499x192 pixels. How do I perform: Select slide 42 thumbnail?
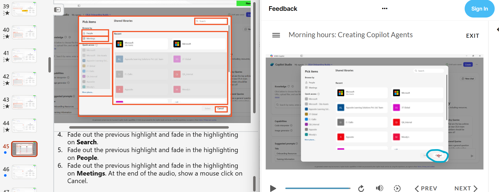[x=24, y=79]
